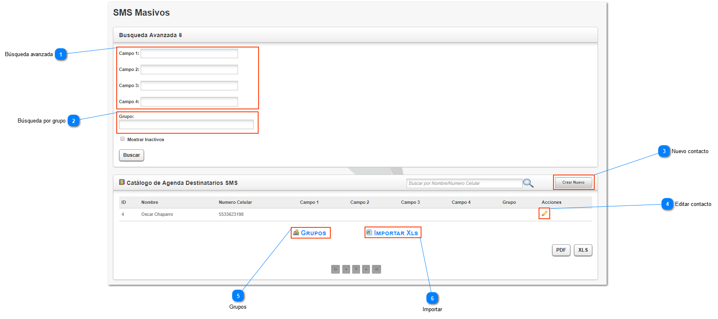The height and width of the screenshot is (319, 718).
Task: Click the Campo 4 table column header
Action: click(x=461, y=202)
